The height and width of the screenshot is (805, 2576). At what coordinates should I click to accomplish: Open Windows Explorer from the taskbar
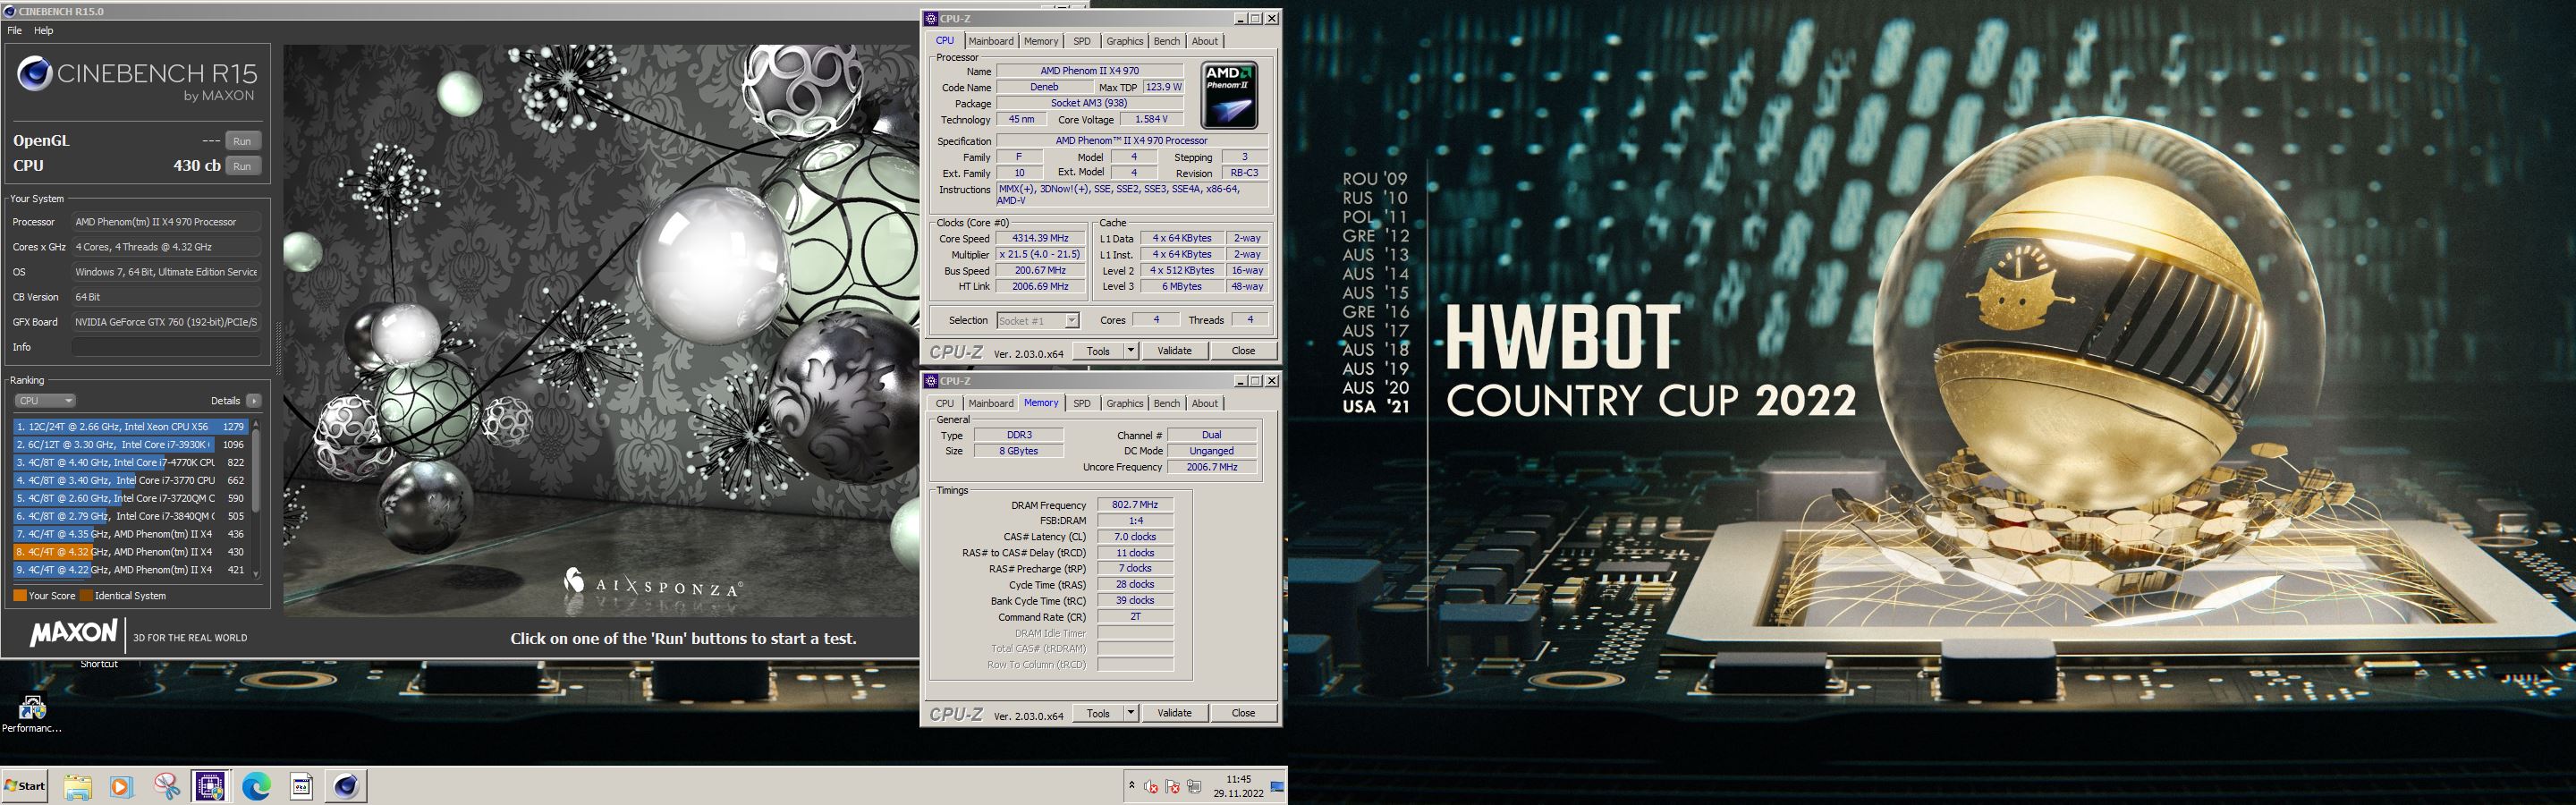[78, 787]
